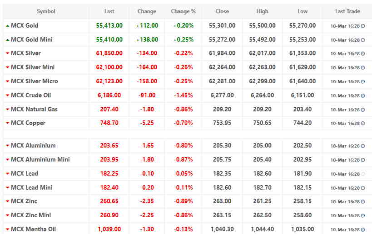Viewport: 372px width, 234px height.
Task: Click the red down arrow beside MCX Lead
Action: [7, 174]
